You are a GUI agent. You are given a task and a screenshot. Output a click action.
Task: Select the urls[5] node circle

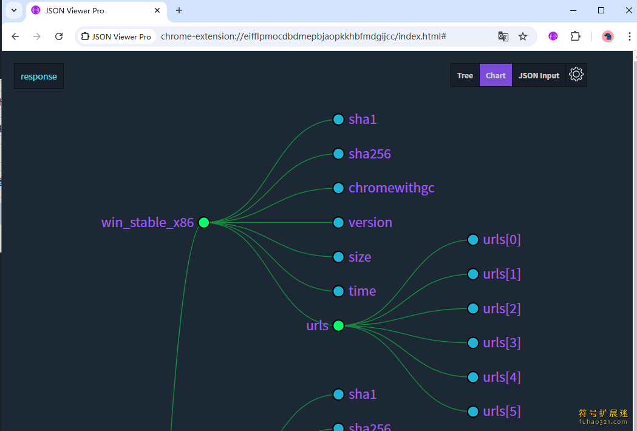(x=473, y=412)
